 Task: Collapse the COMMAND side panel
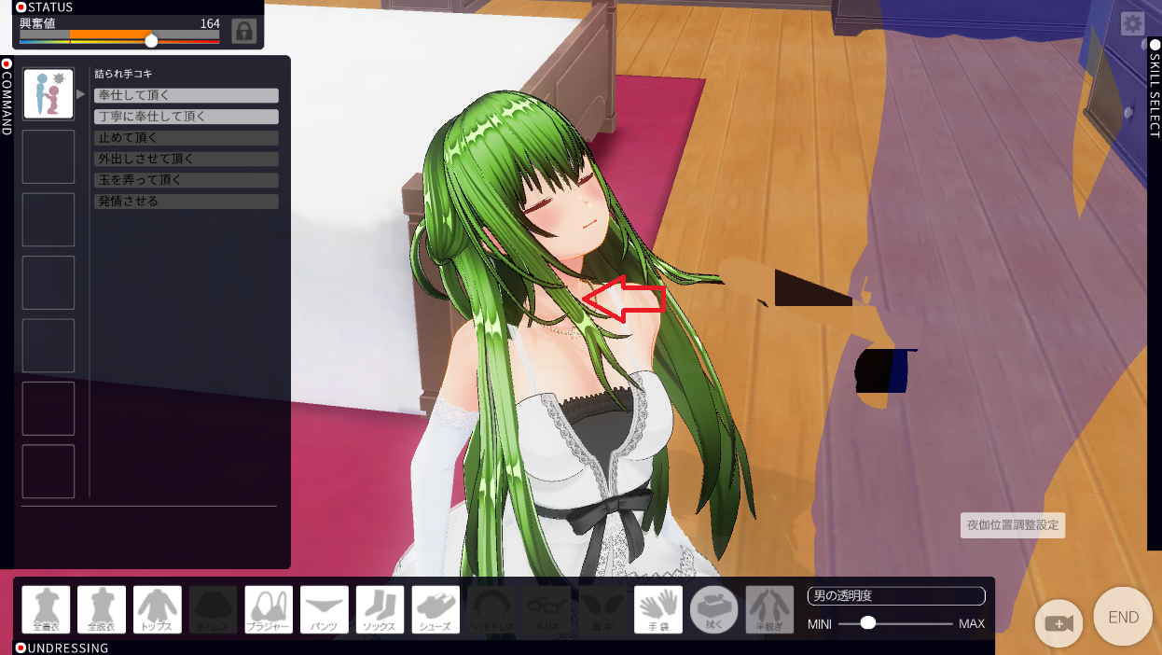[7, 97]
